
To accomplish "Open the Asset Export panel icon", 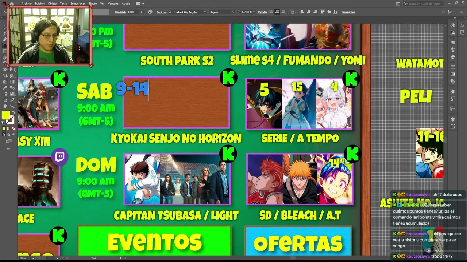I will click(453, 126).
